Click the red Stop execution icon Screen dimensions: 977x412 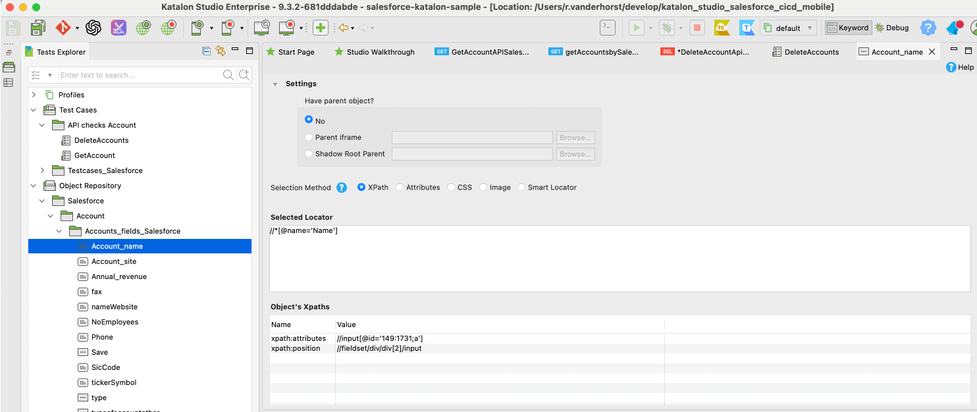pyautogui.click(x=697, y=28)
